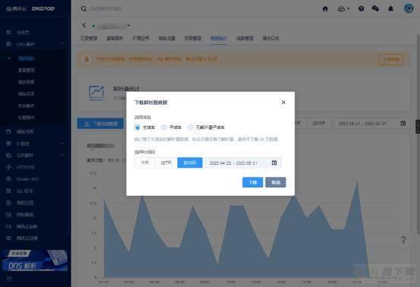Switch to the 权限管理 tab
The height and width of the screenshot is (287, 420).
click(x=193, y=39)
